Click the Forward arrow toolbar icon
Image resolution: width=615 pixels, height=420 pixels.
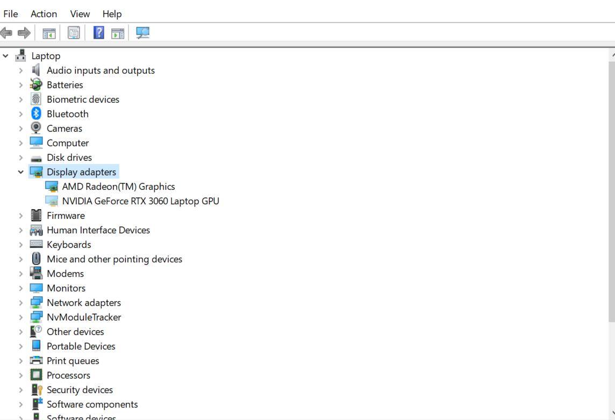pyautogui.click(x=24, y=33)
